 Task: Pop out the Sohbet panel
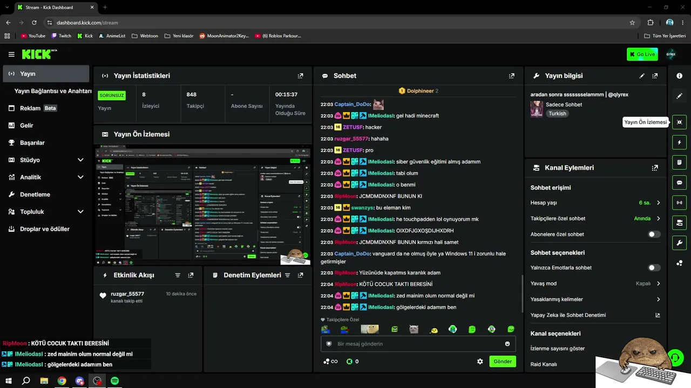pos(512,76)
